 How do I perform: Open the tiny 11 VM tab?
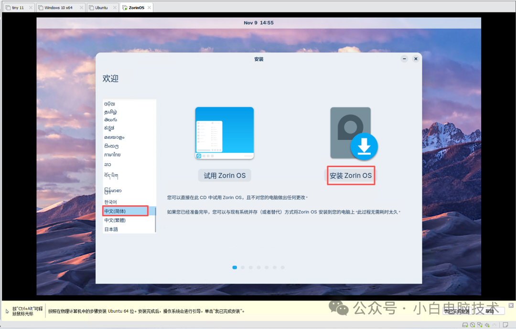18,7
